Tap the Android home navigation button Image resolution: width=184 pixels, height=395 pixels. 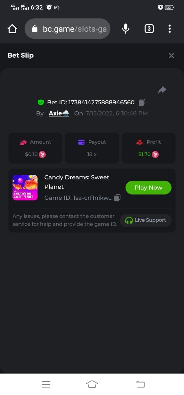click(92, 384)
